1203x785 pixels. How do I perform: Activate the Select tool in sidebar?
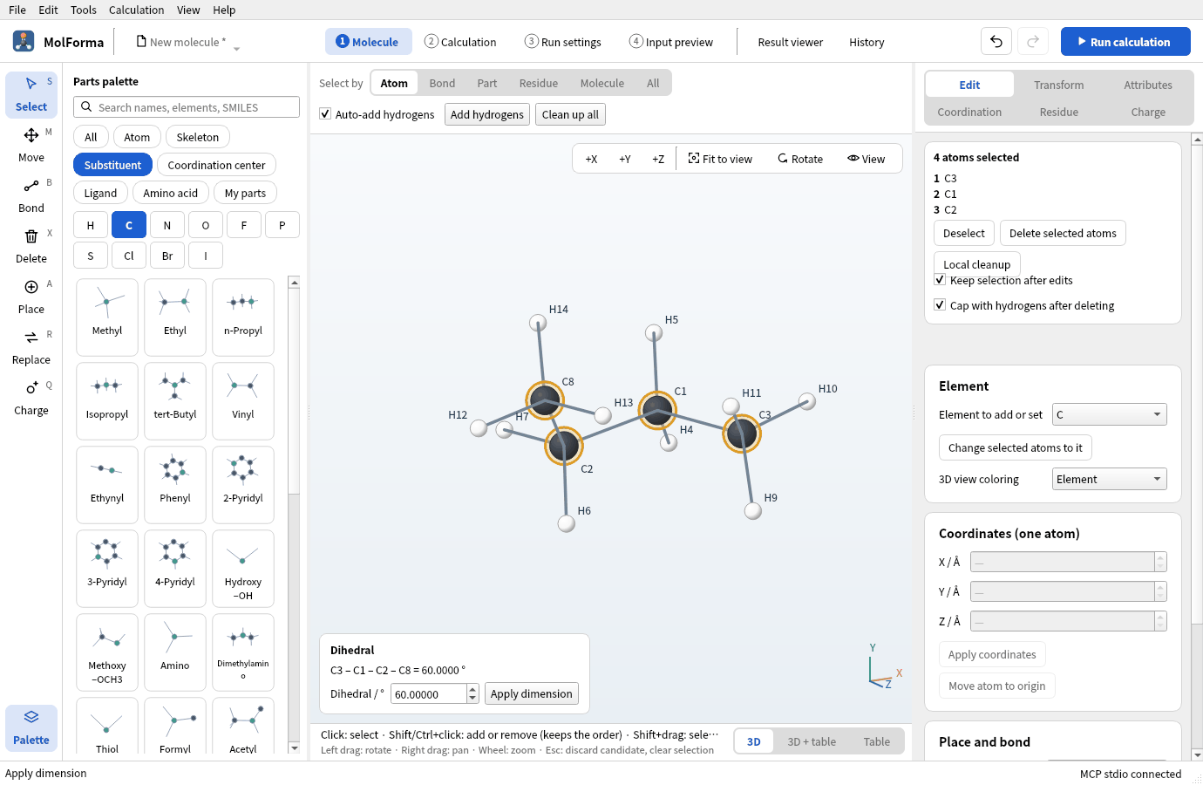(x=31, y=94)
